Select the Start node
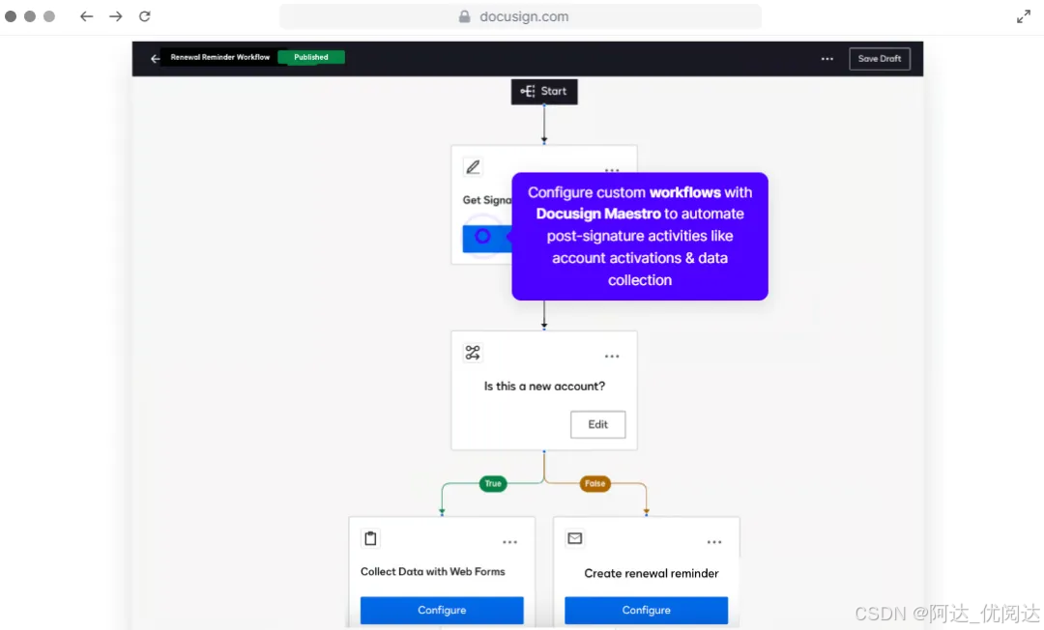This screenshot has height=630, width=1044. coord(544,91)
